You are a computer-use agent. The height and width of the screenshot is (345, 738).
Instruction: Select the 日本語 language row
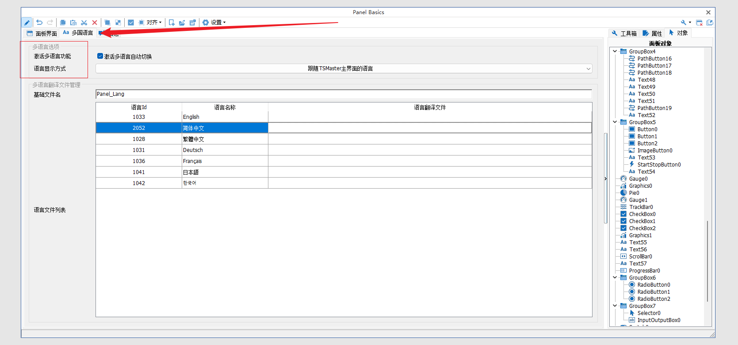[344, 172]
